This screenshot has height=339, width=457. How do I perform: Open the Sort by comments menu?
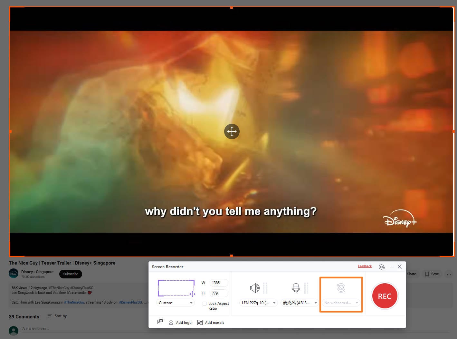tap(57, 316)
